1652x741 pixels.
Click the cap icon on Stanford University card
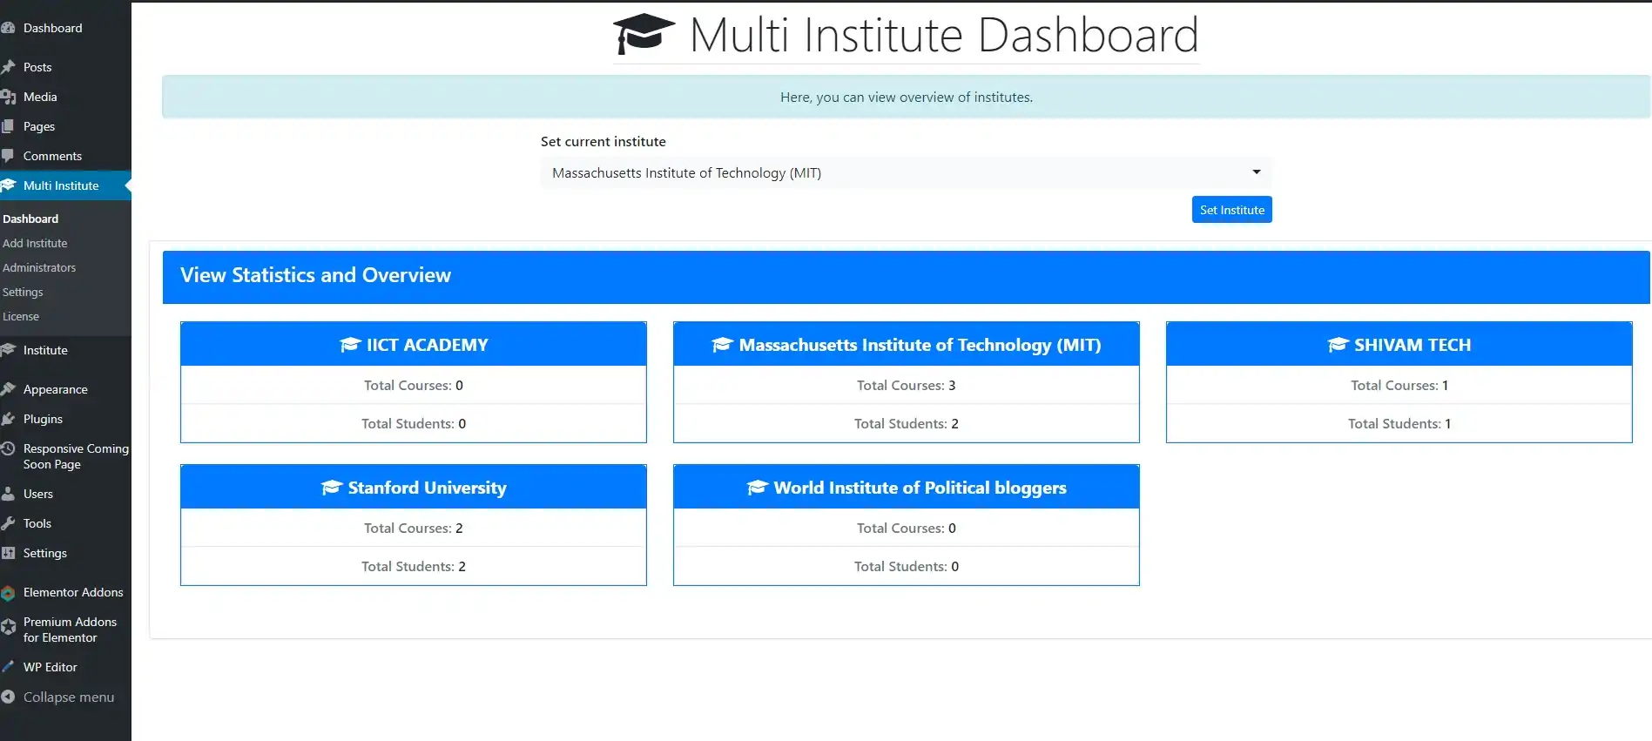click(332, 488)
